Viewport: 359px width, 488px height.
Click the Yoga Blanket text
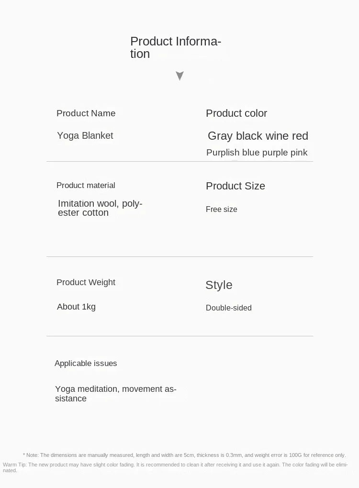85,136
